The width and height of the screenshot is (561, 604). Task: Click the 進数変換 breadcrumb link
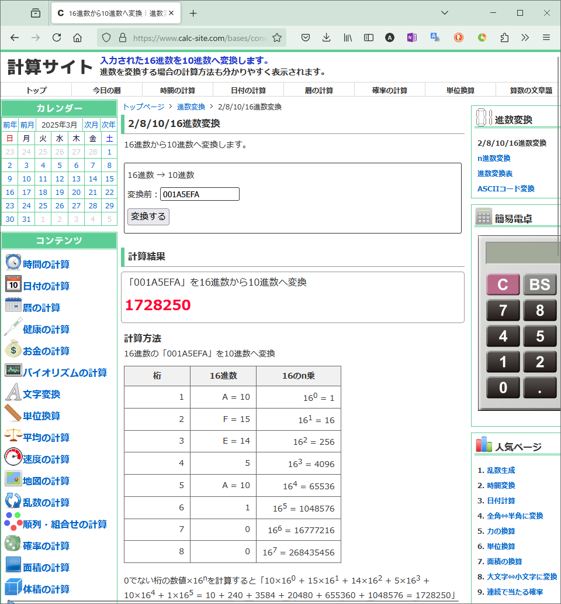pyautogui.click(x=191, y=107)
